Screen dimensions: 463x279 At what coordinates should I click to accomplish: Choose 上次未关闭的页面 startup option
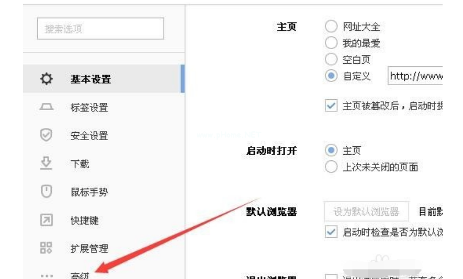(331, 167)
